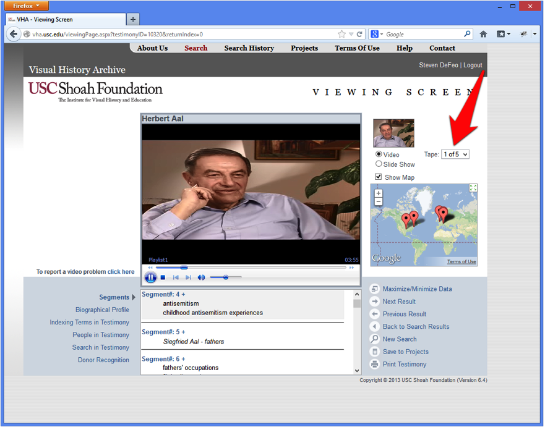558x427 pixels.
Task: Expand Segment# 4 plus sign
Action: click(x=183, y=294)
